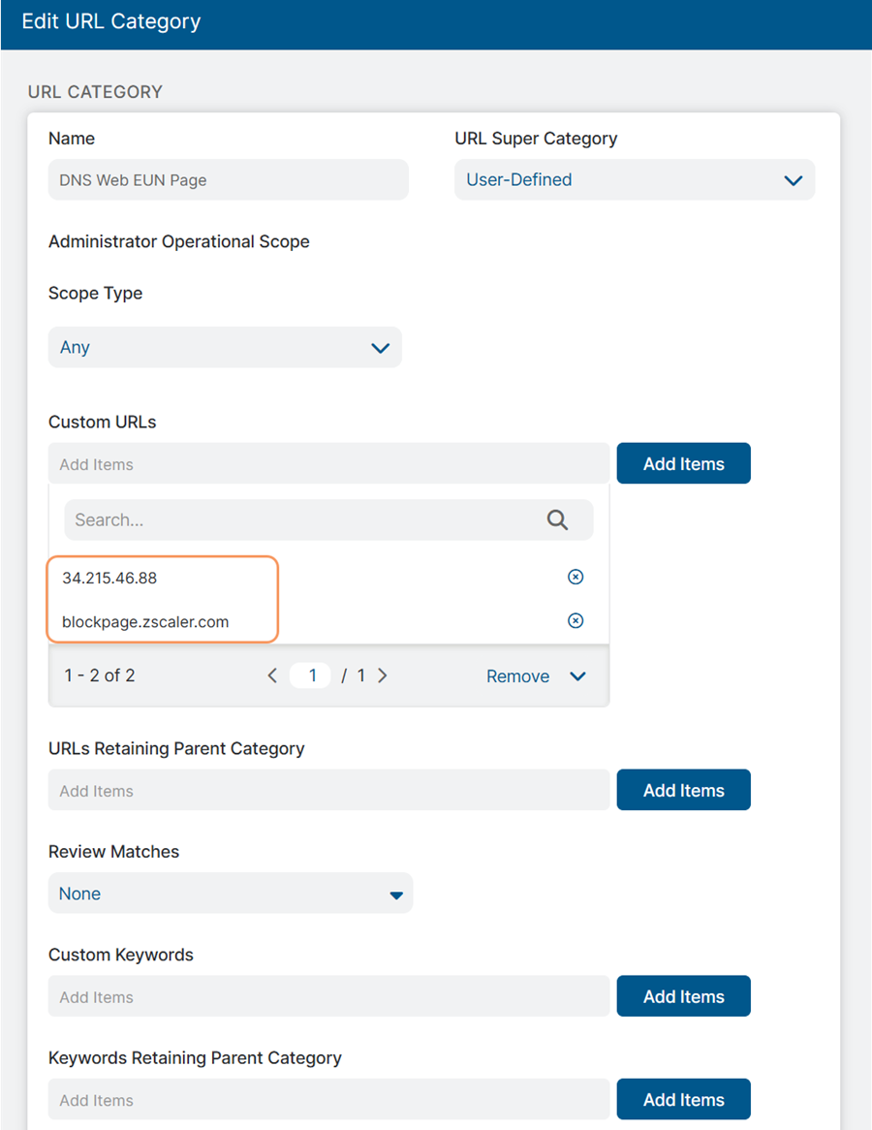The image size is (872, 1130).
Task: Click Add Items for URLs Retaining Parent Category
Action: (x=683, y=791)
